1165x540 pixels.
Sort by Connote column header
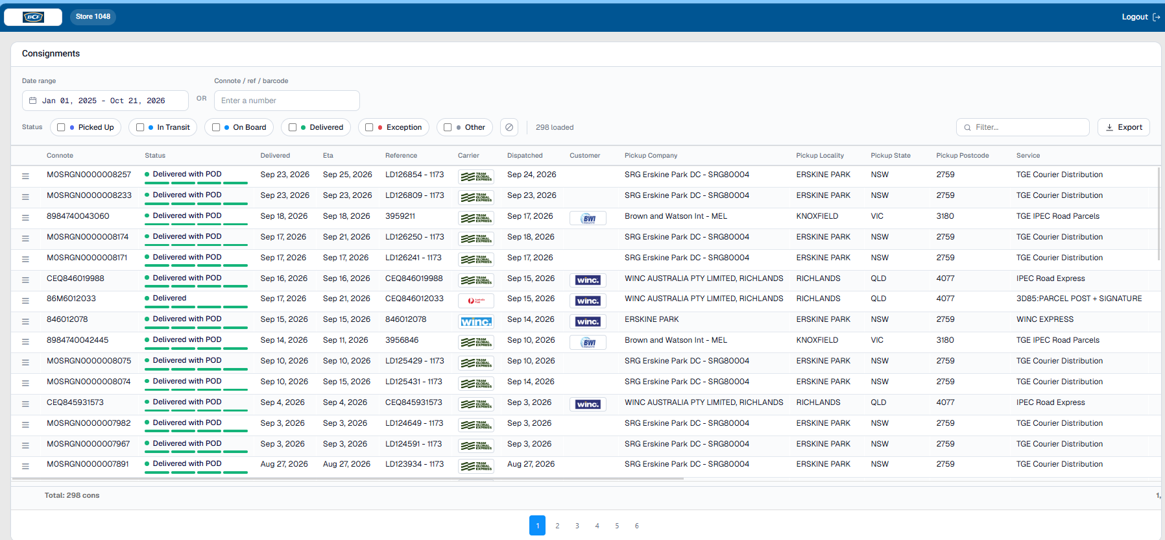(60, 156)
